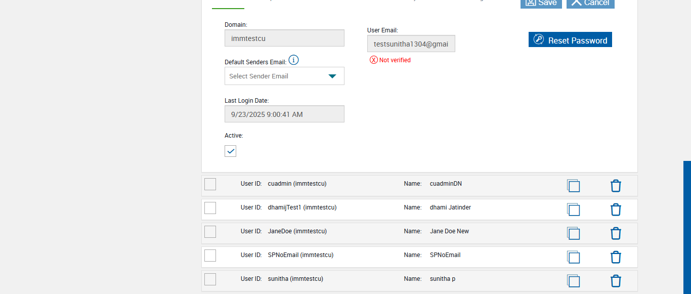Duplicate the SPNoEmail user entry

(x=573, y=257)
